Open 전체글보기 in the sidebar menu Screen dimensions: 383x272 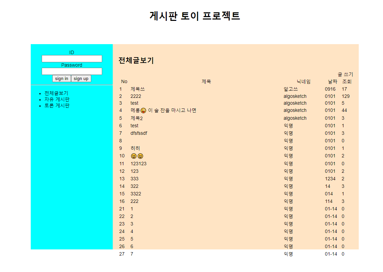tap(56, 93)
